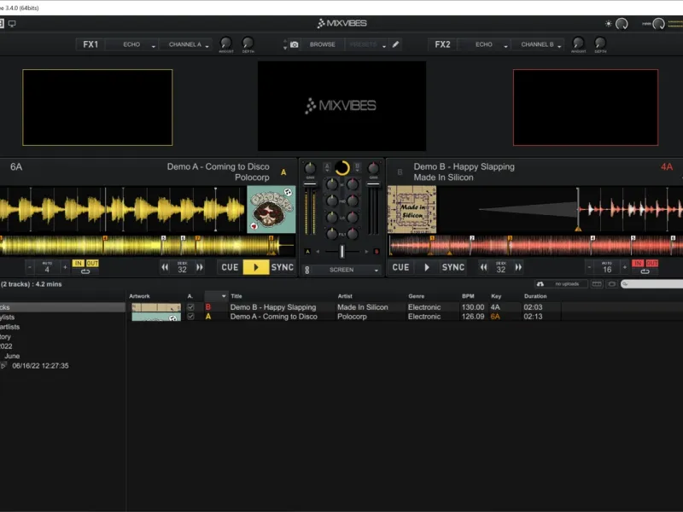Image resolution: width=683 pixels, height=512 pixels.
Task: Toggle the checkbox for Demo A row
Action: (190, 317)
